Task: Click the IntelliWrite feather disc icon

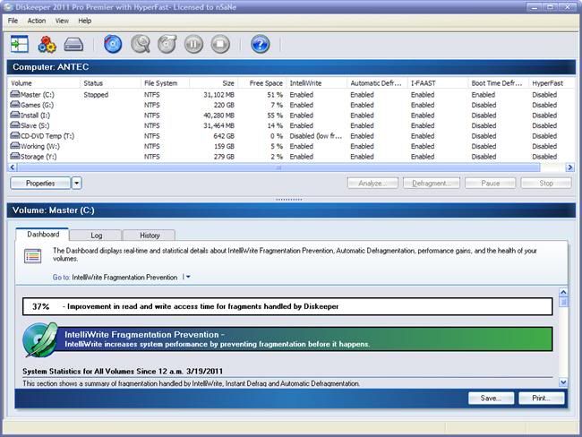Action: tap(40, 339)
